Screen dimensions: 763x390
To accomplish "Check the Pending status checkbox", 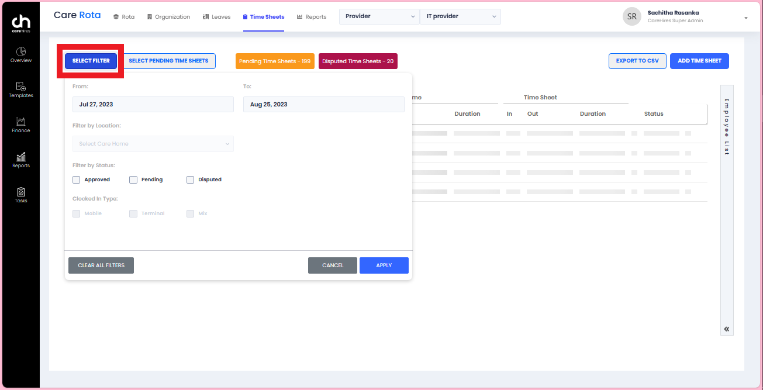I will click(x=133, y=180).
